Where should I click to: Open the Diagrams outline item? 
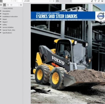(6, 14)
